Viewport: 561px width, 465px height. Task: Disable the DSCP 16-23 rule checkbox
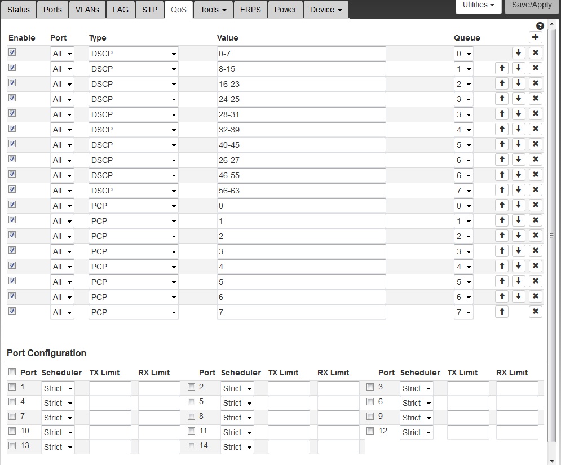click(x=12, y=83)
